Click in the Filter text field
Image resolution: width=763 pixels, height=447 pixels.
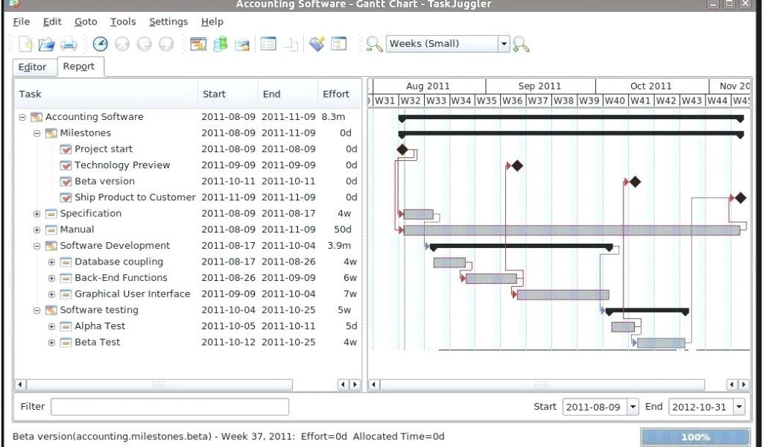click(x=169, y=407)
